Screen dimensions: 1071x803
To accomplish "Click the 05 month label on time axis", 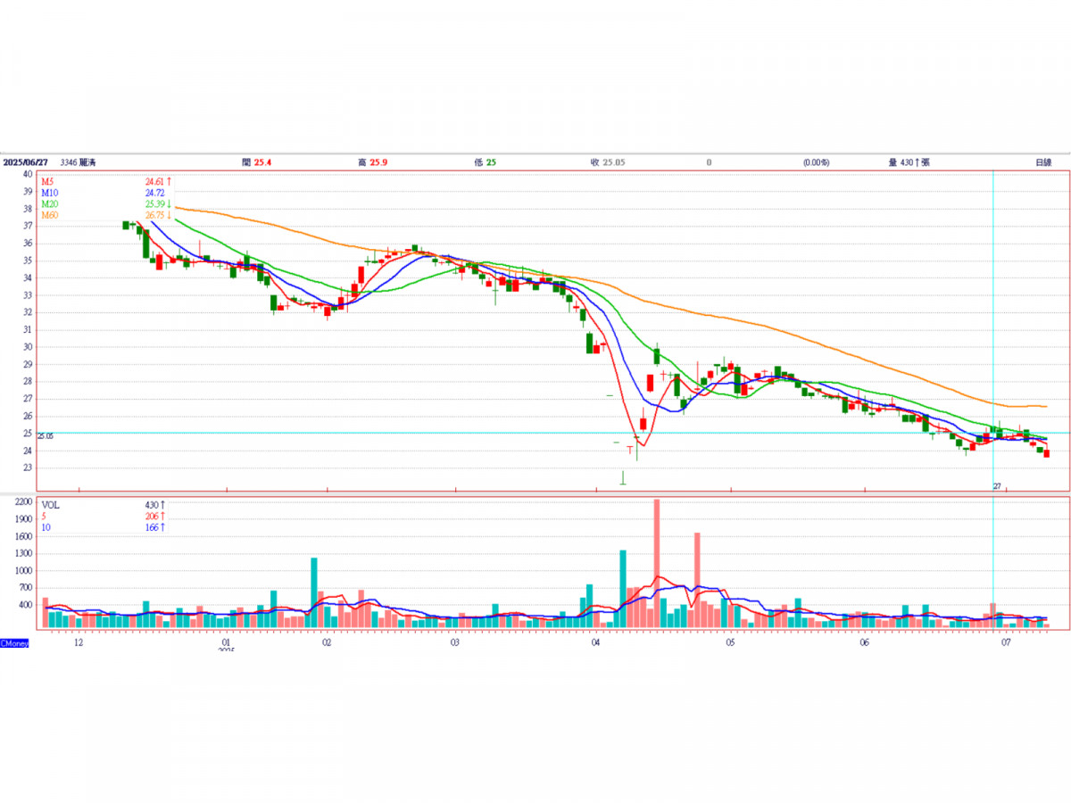I will tap(730, 642).
